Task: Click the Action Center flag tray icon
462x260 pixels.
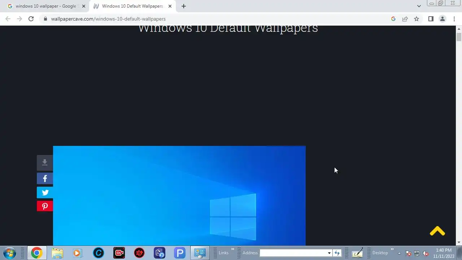Action: (408, 253)
